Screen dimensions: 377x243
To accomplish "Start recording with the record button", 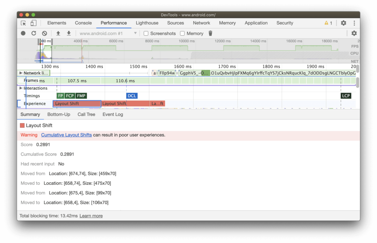I will click(23, 33).
